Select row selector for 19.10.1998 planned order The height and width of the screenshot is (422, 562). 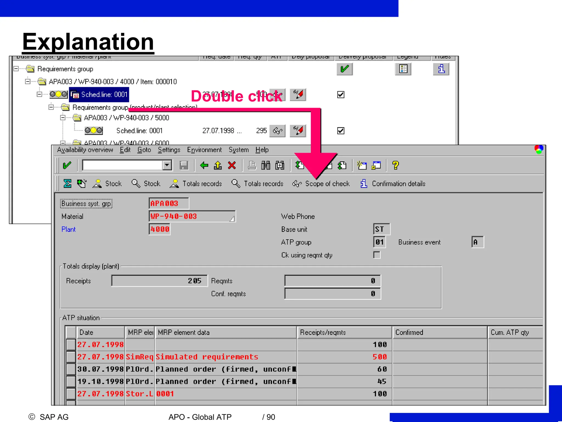click(71, 382)
